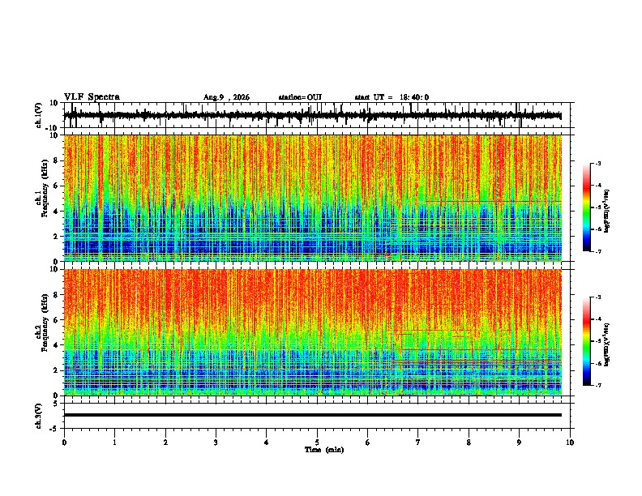
Task: Click the "-4" tick on ch.2 colorbar
Action: (598, 319)
